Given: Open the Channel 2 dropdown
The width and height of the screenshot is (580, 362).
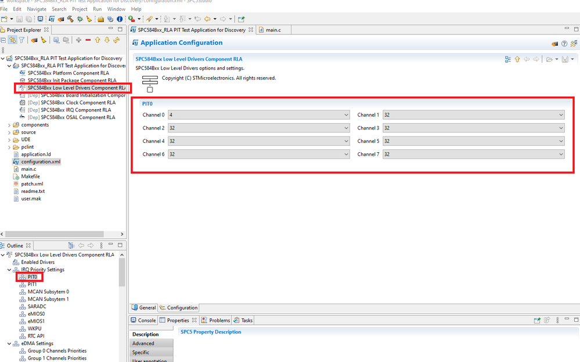Looking at the screenshot, I should coord(259,128).
